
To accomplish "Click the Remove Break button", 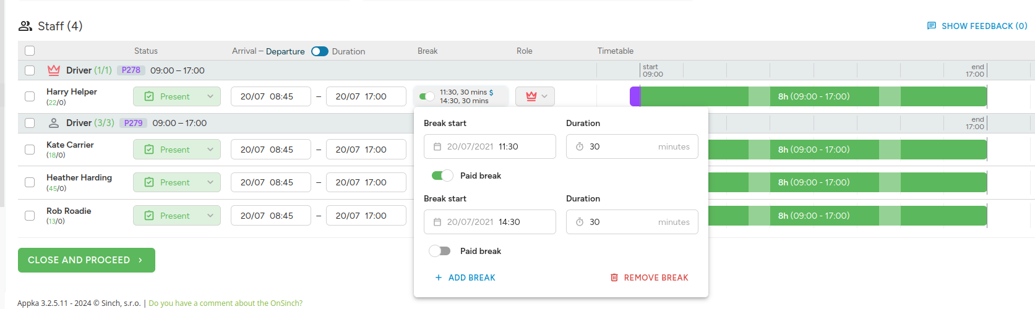I will [x=650, y=277].
